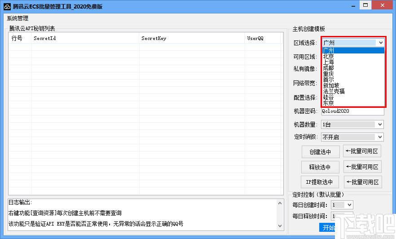Select 上海 in the region list

(x=353, y=62)
